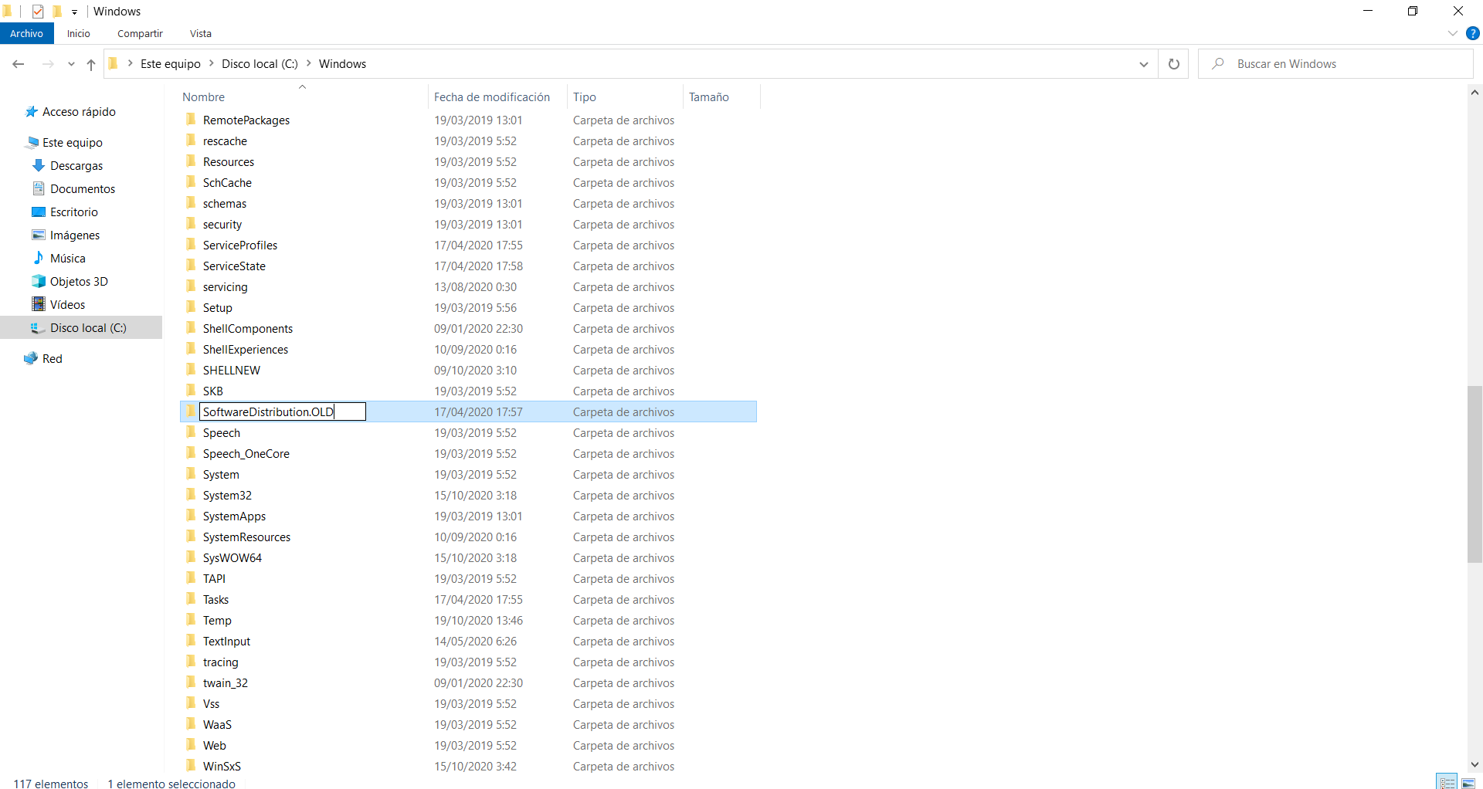Select Descargas in navigation pane

click(76, 166)
